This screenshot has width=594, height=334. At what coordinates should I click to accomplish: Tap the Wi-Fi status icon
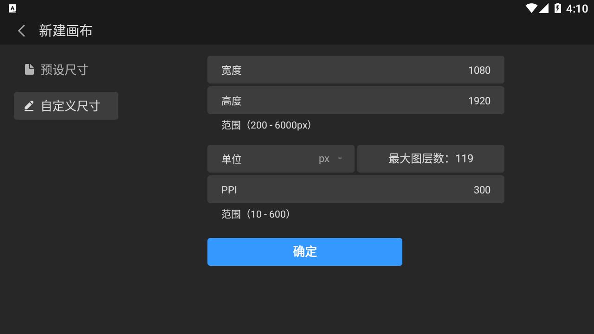pos(531,8)
